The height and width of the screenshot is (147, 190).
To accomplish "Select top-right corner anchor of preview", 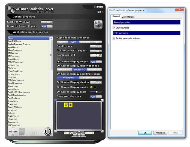I will click(x=102, y=100).
